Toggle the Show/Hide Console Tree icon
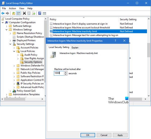The height and width of the screenshot is (139, 151). tap(18, 13)
